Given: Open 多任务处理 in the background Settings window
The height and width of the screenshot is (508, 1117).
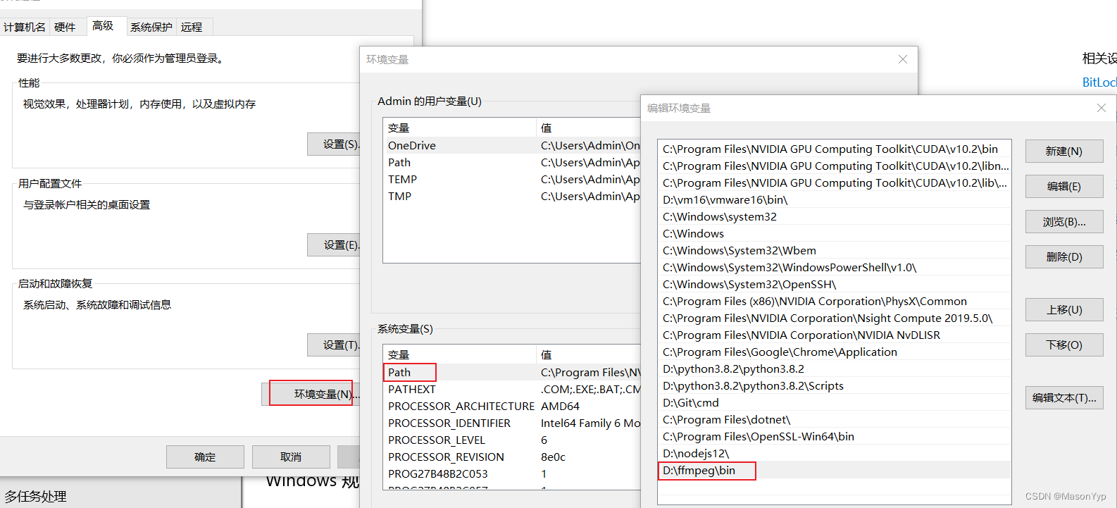Looking at the screenshot, I should click(36, 496).
